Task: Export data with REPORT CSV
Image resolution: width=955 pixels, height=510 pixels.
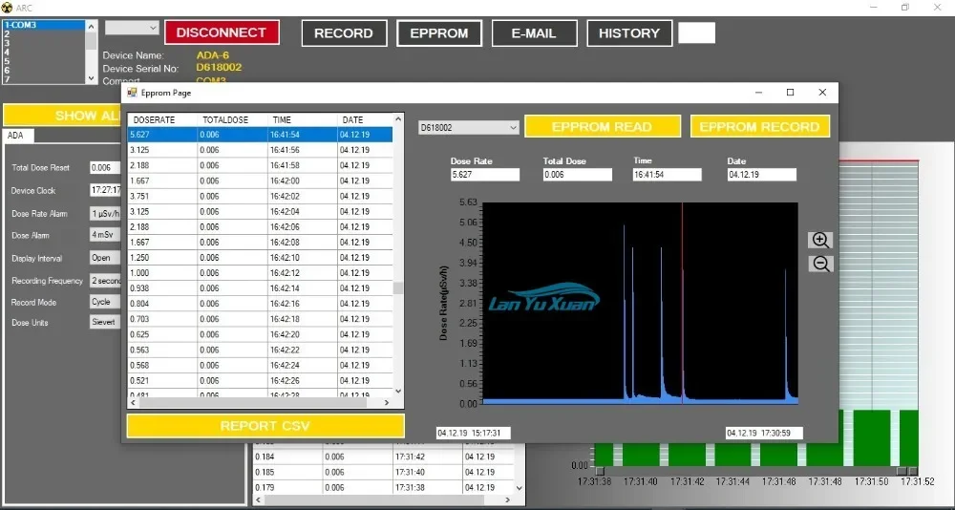Action: 265,426
